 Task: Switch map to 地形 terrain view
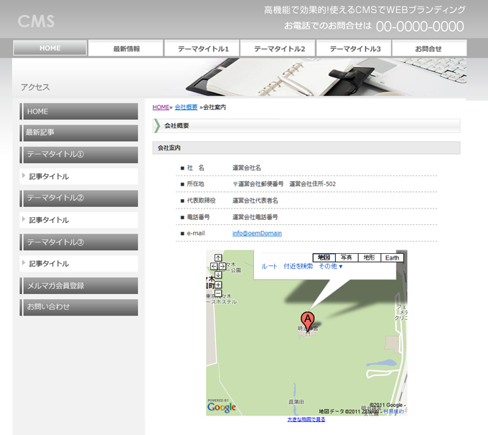click(x=369, y=257)
